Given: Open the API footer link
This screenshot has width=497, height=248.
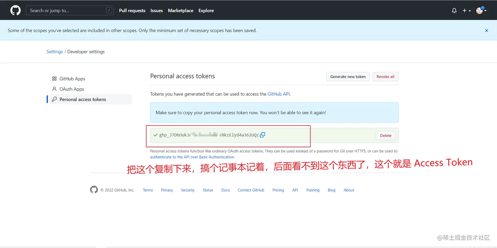Looking at the screenshot, I should pyautogui.click(x=295, y=190).
